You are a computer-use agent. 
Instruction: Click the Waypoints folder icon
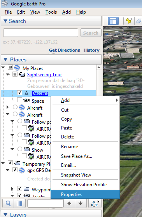pyautogui.click(x=26, y=189)
